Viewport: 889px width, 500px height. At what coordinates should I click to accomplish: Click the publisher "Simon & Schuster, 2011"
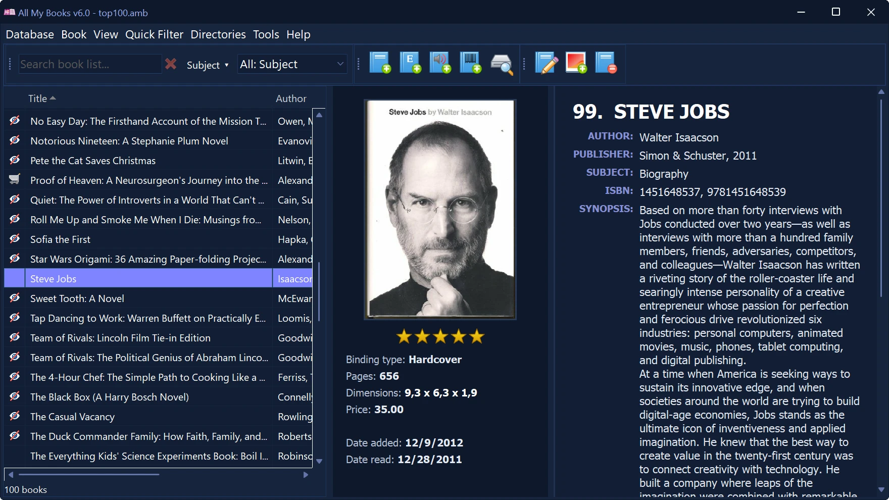point(698,156)
